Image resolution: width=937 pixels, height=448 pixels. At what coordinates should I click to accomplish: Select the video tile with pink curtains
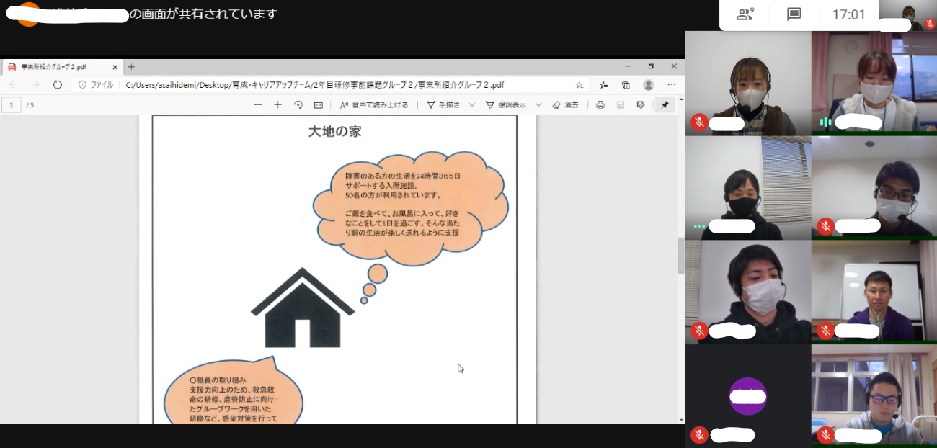[874, 83]
